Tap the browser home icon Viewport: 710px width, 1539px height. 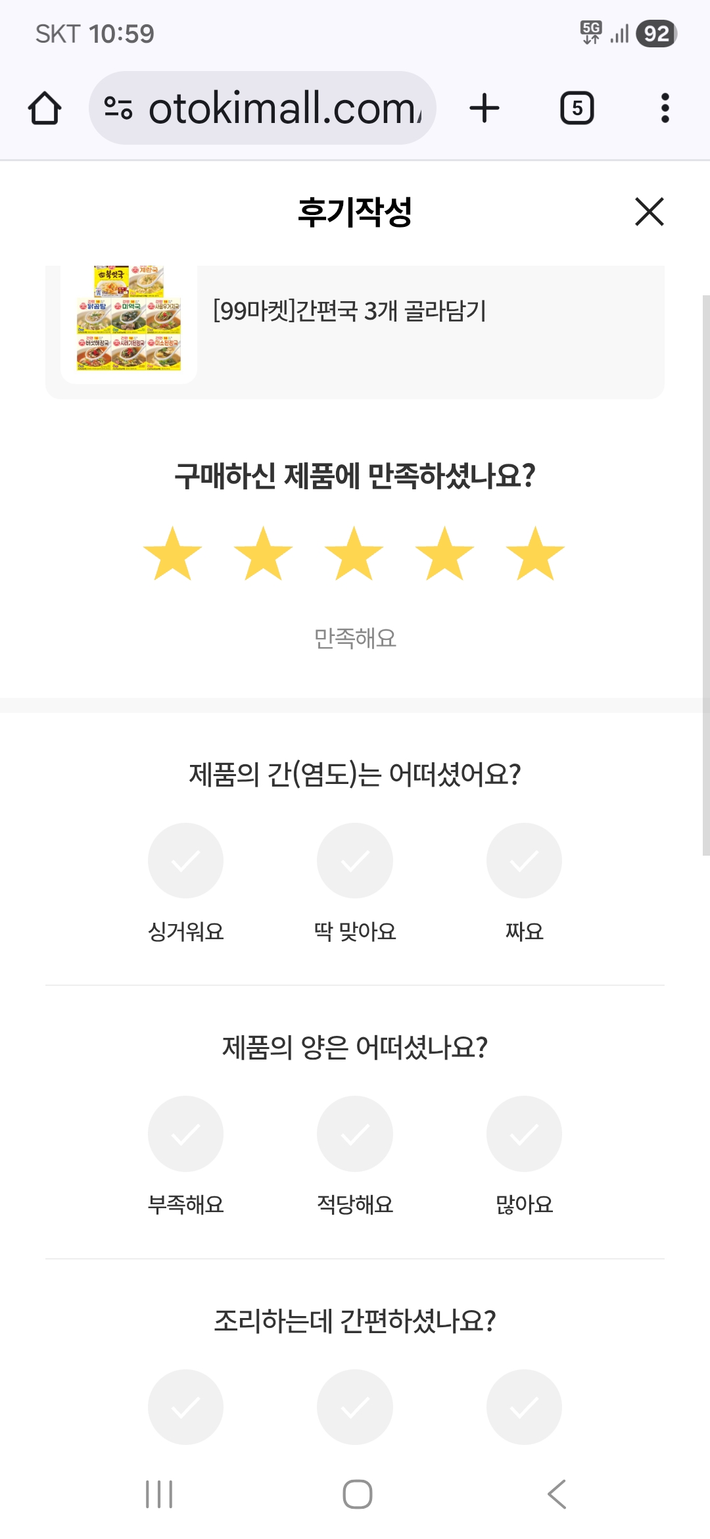(x=45, y=109)
